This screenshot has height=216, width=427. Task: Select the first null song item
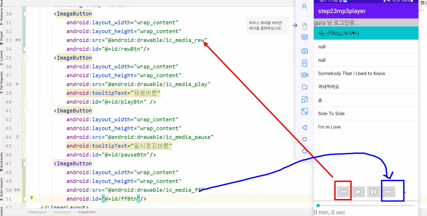[x=366, y=47]
